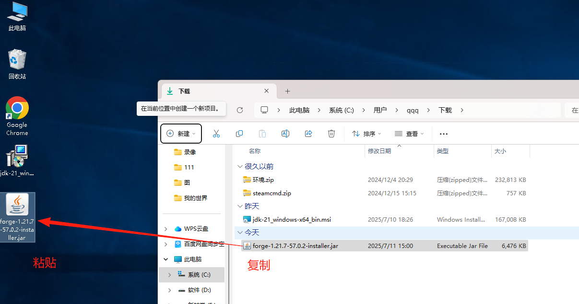Expand the 系统 (C:) tree node arrow
The image size is (579, 304).
(169, 275)
